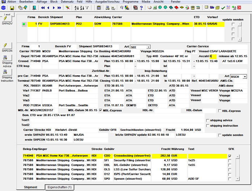Click the green checkmark toolbar icon
The height and width of the screenshot is (191, 252).
pos(223,8)
